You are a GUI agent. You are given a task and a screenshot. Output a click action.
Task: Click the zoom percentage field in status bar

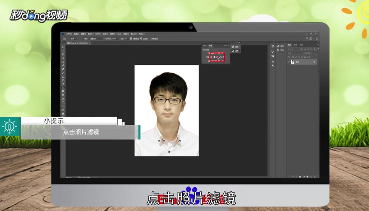pos(69,177)
